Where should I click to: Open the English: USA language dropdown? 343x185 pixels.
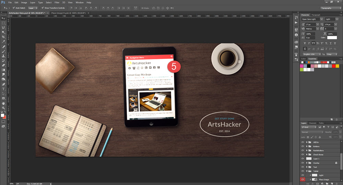(x=311, y=54)
